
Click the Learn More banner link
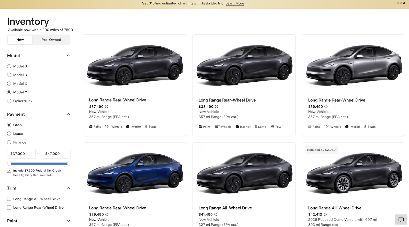tap(235, 3)
